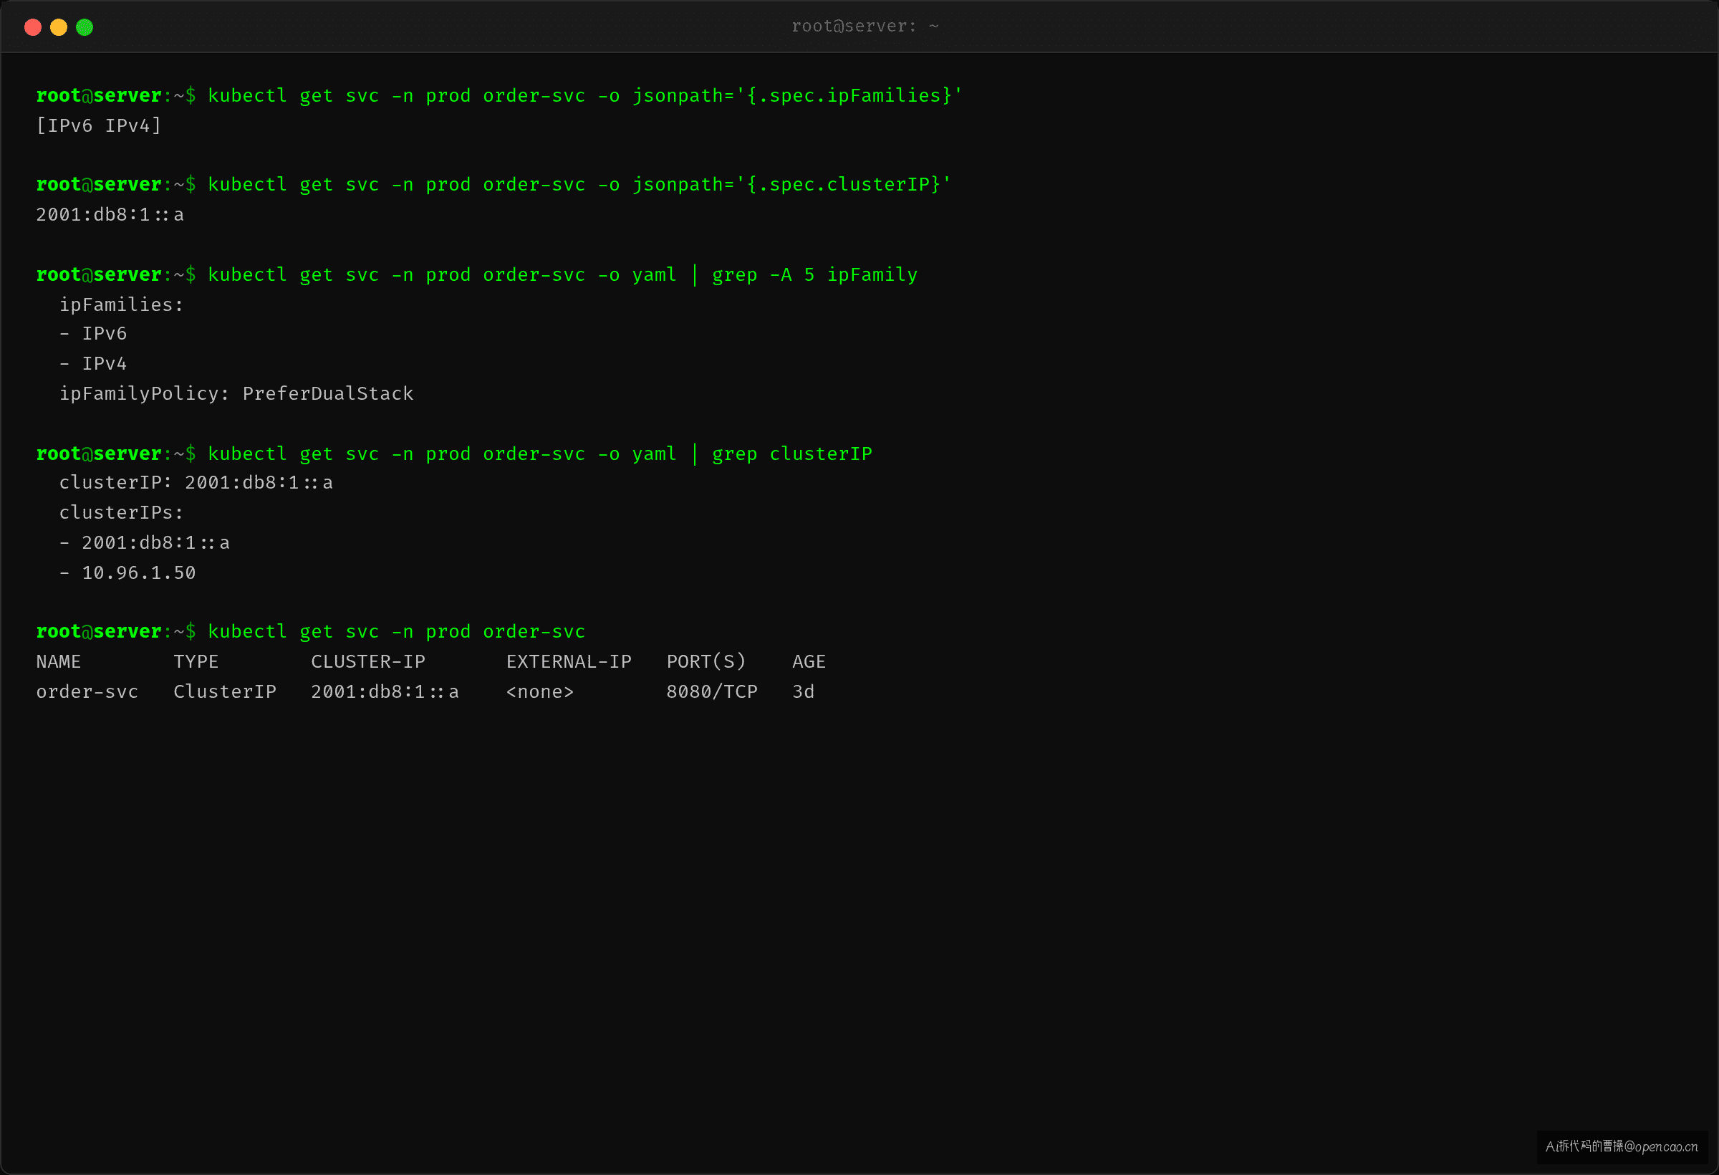The width and height of the screenshot is (1719, 1175).
Task: Click the clusterIPs: yaml key
Action: pos(121,513)
